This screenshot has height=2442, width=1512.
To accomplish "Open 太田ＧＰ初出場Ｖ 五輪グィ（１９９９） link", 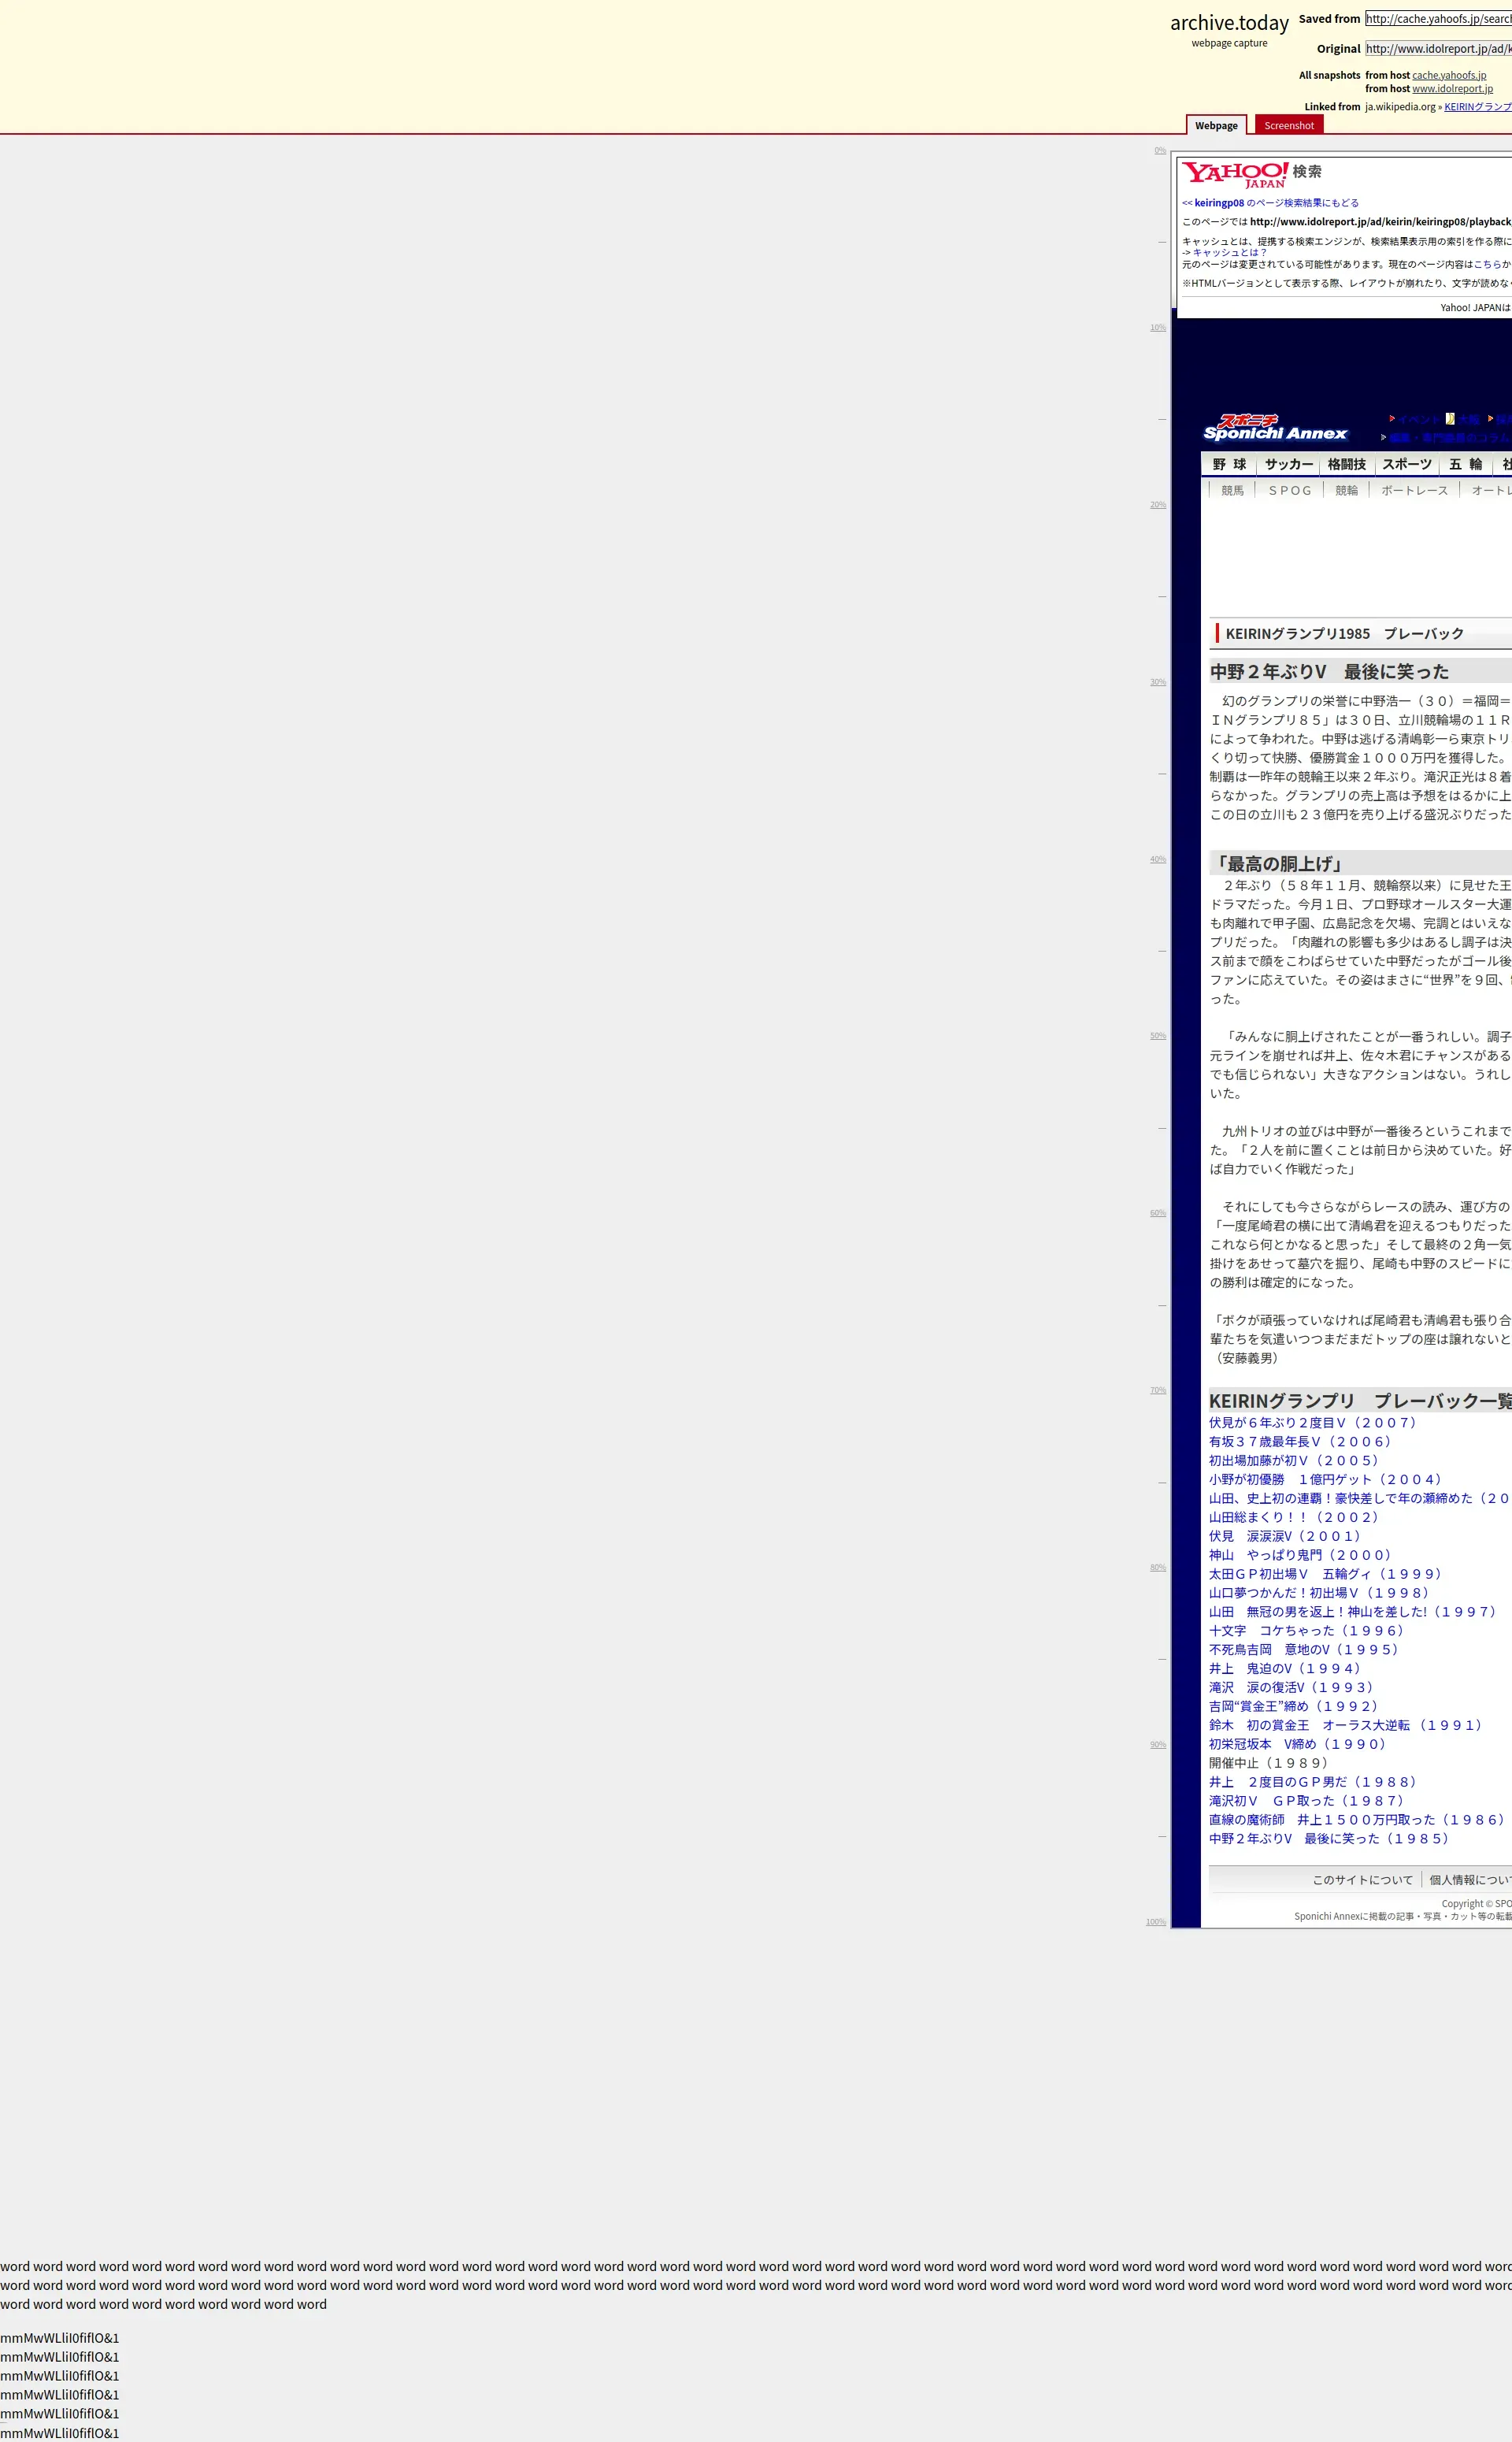I will coord(1327,1574).
